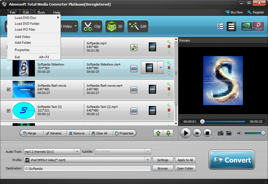The height and width of the screenshot is (184, 268).
Task: Delete Softpedia.mp4 with its trash icon
Action: pyautogui.click(x=169, y=47)
